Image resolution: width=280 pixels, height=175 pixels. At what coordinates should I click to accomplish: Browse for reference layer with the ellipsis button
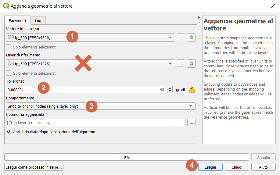[x=181, y=64]
